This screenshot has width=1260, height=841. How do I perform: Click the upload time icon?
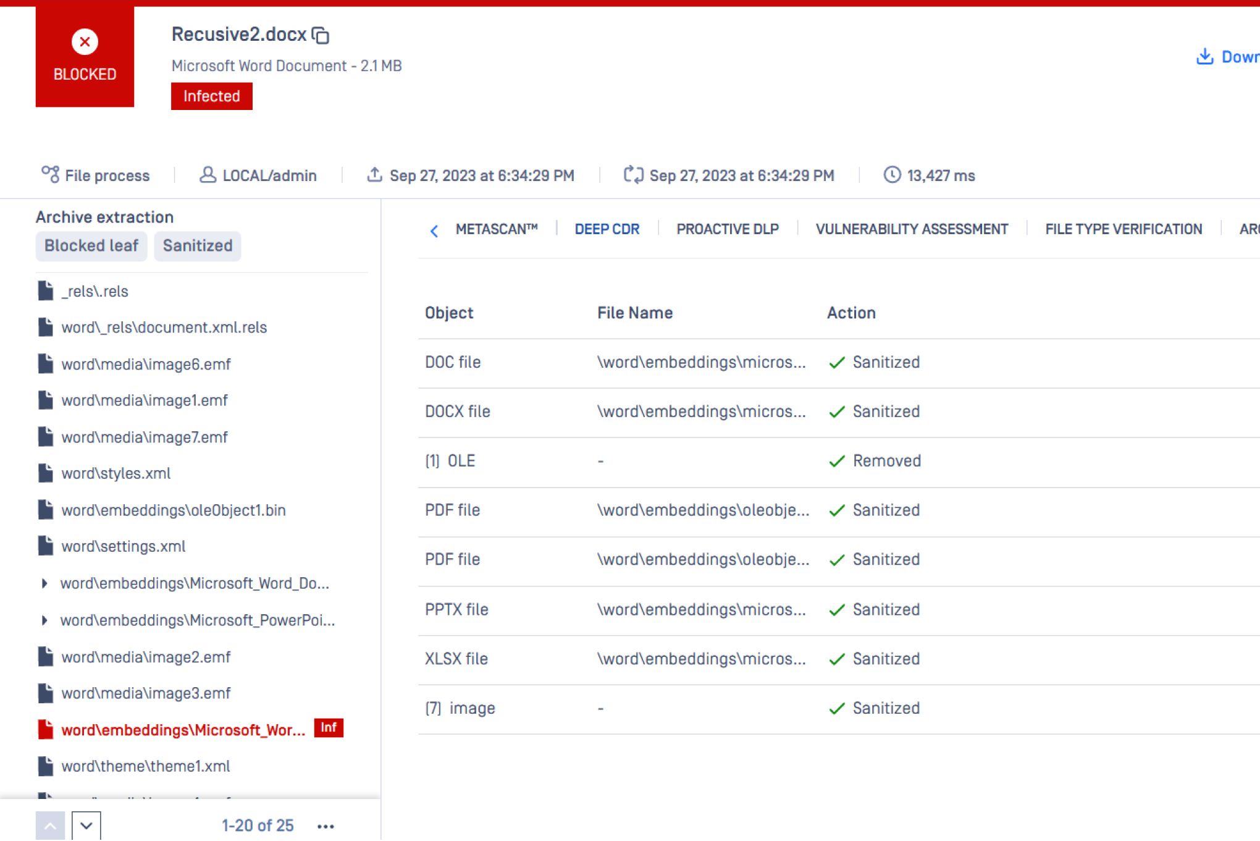374,175
